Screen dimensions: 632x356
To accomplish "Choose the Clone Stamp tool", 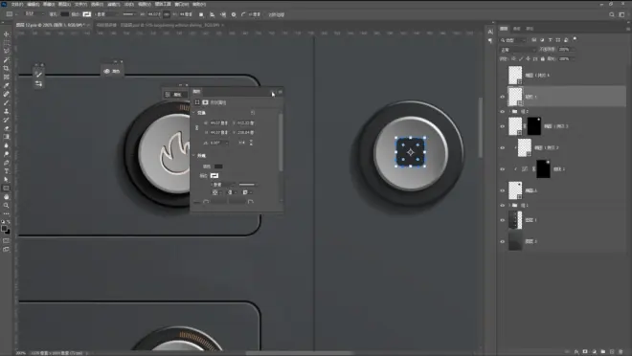I will [6, 111].
